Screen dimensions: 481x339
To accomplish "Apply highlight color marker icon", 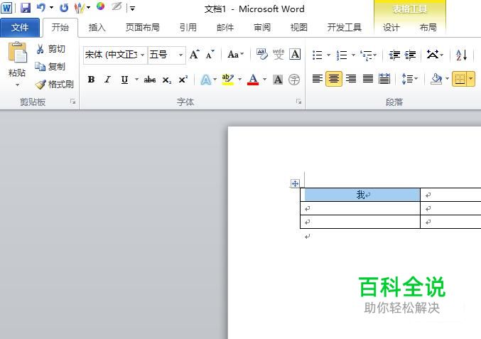I will (227, 80).
